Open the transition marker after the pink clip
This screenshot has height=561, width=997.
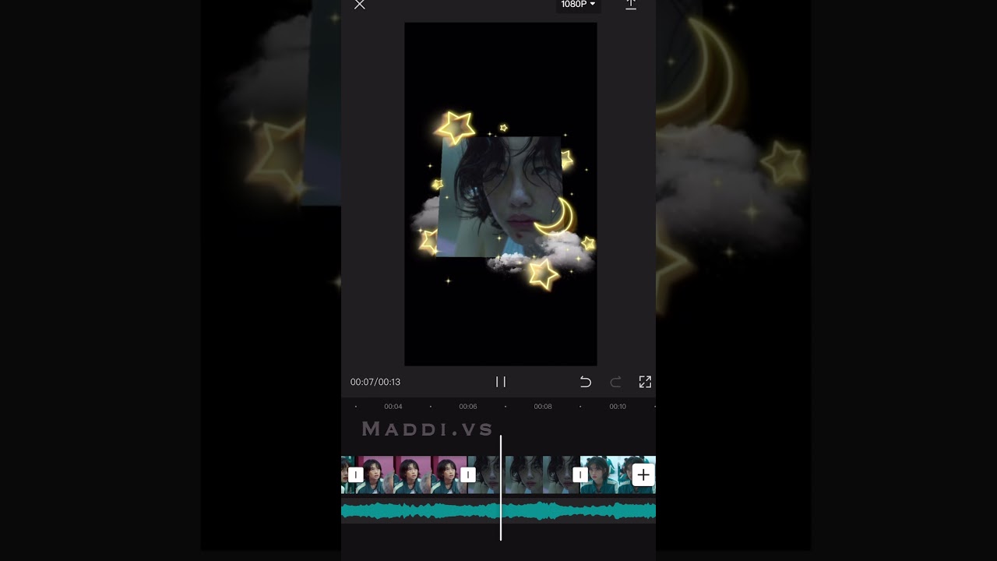pyautogui.click(x=467, y=475)
